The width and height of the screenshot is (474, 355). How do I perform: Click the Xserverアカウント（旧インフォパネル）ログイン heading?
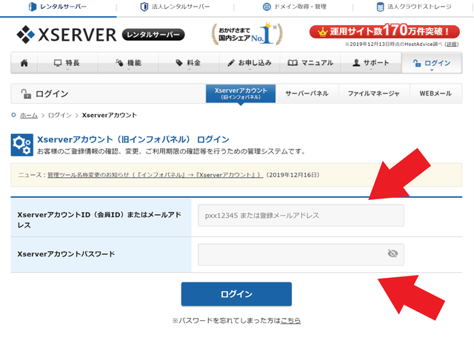point(133,139)
